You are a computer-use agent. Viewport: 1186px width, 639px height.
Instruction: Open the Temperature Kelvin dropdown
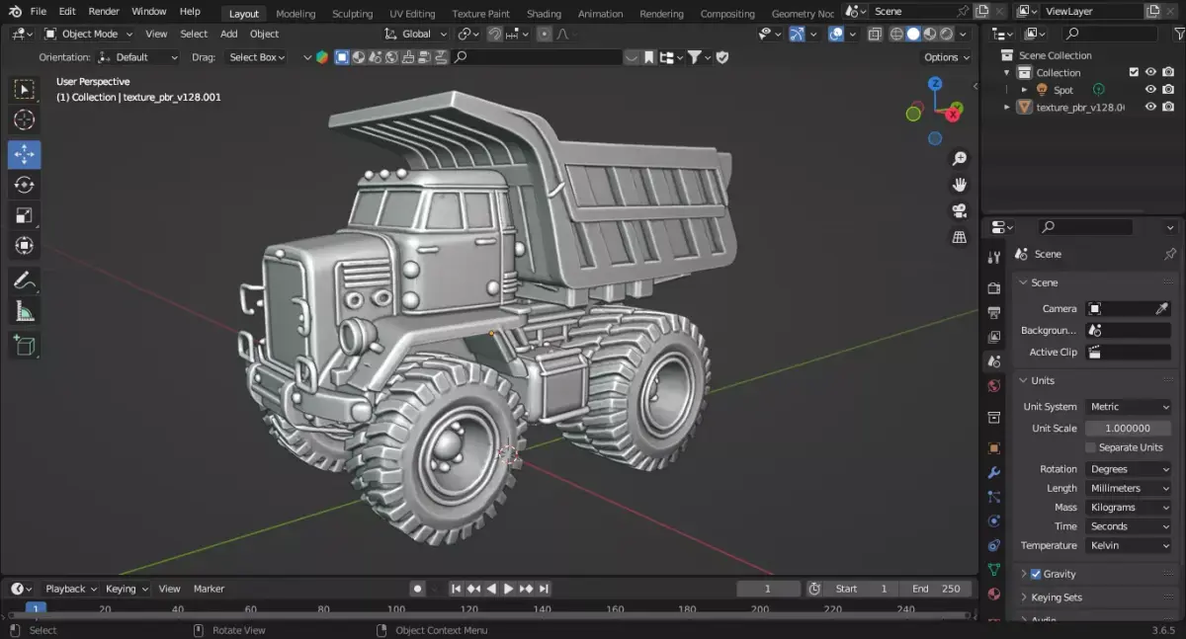pos(1128,545)
